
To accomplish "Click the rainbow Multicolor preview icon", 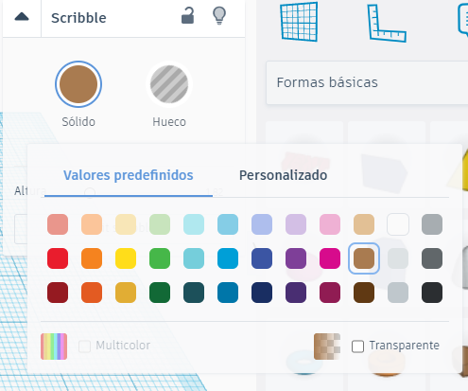I will (x=54, y=347).
